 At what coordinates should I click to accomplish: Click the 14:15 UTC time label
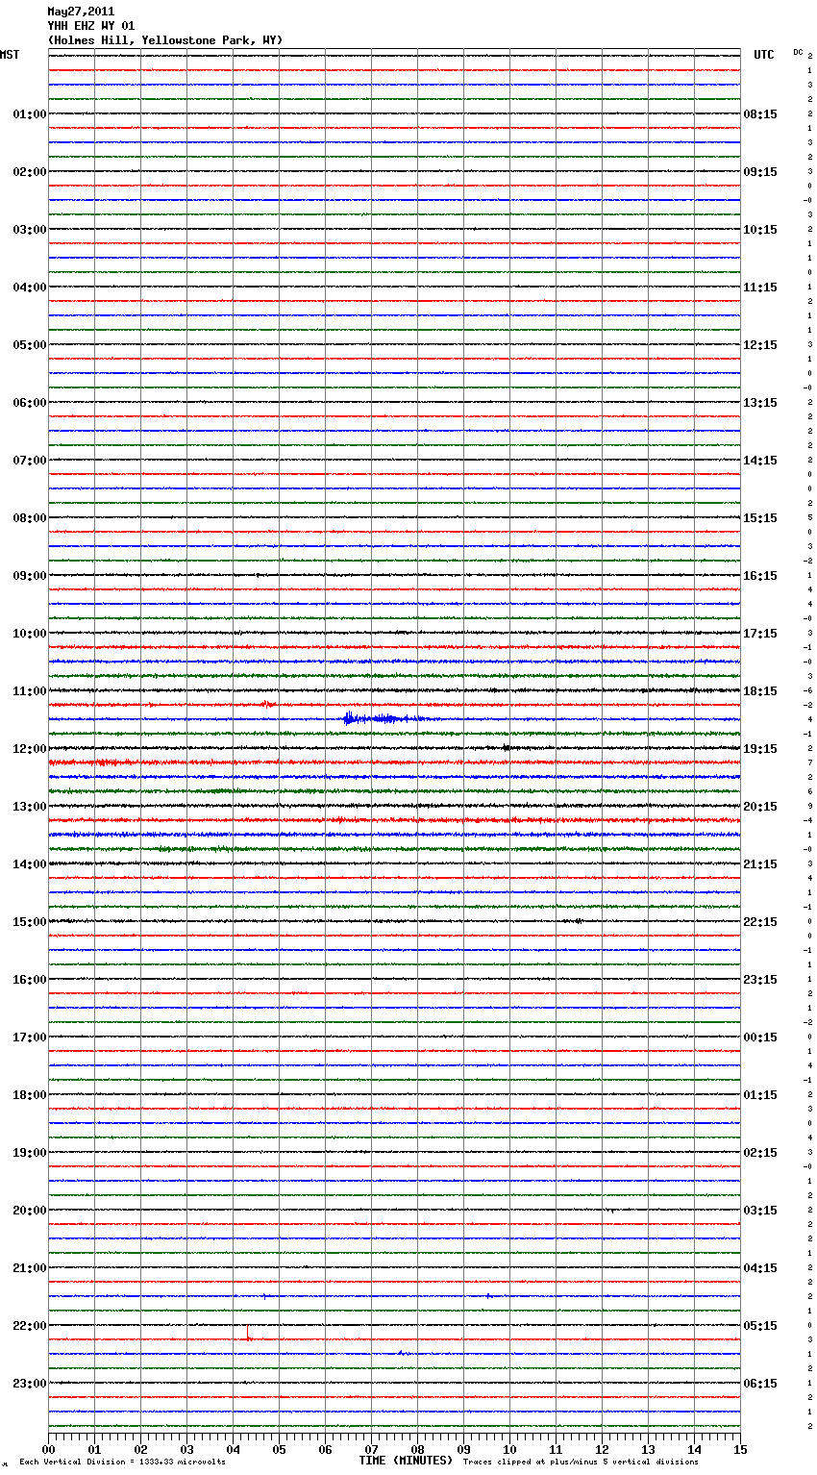(x=760, y=461)
